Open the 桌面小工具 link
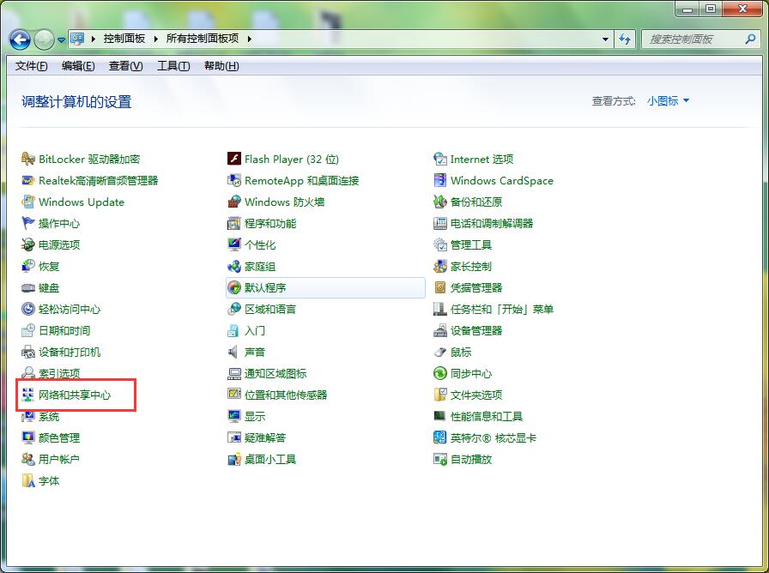This screenshot has height=573, width=769. 270,459
